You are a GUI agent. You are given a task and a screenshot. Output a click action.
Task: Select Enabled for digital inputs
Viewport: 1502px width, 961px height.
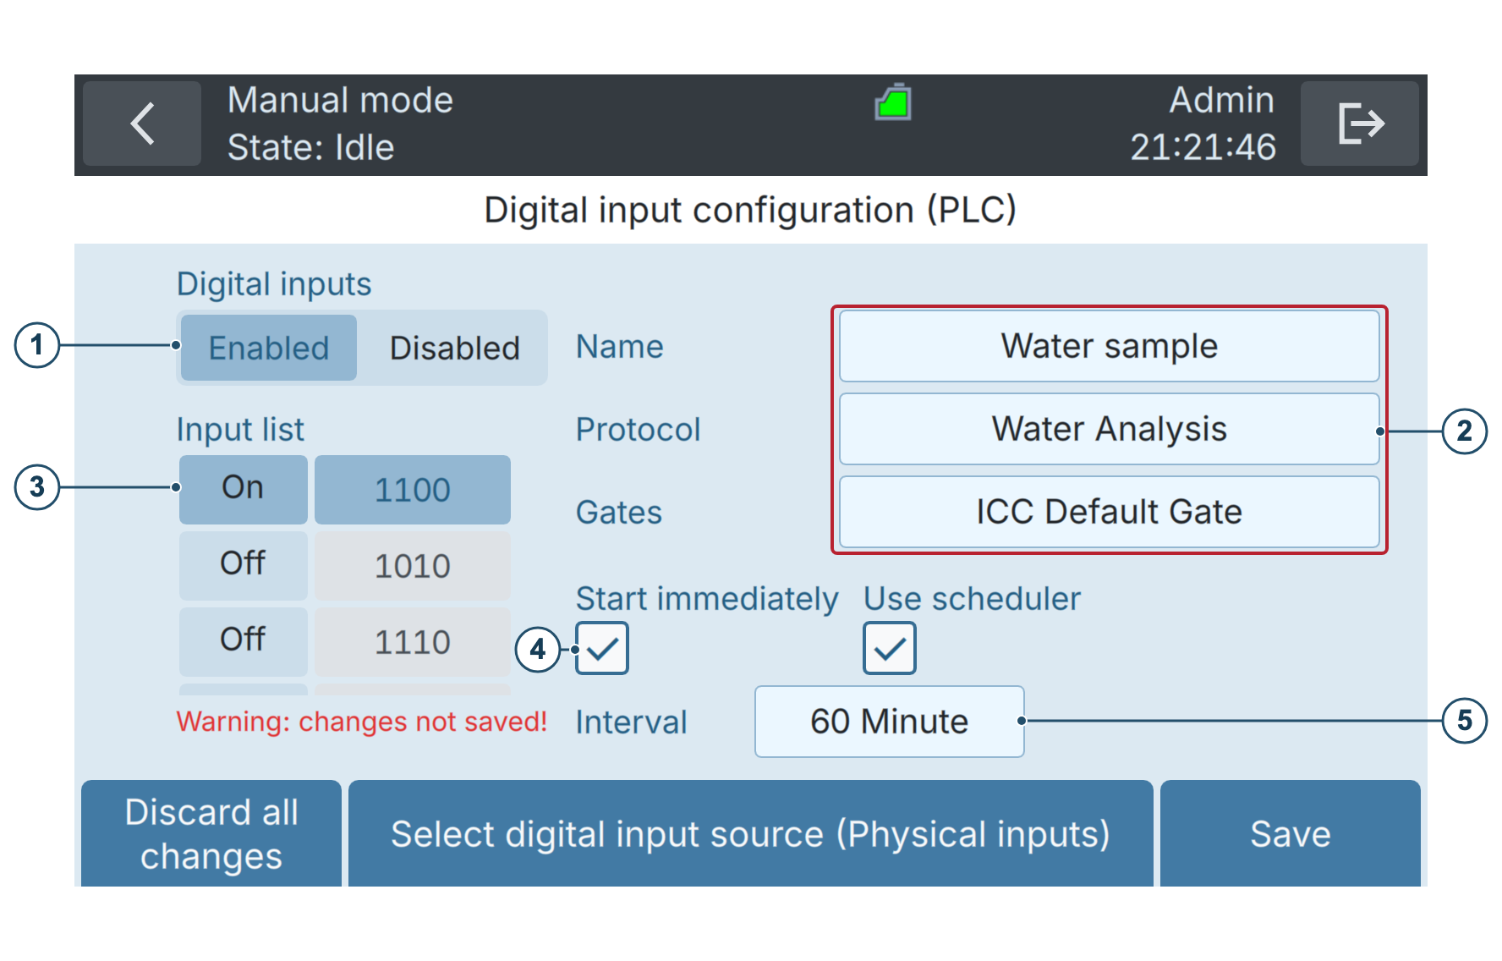coord(269,348)
